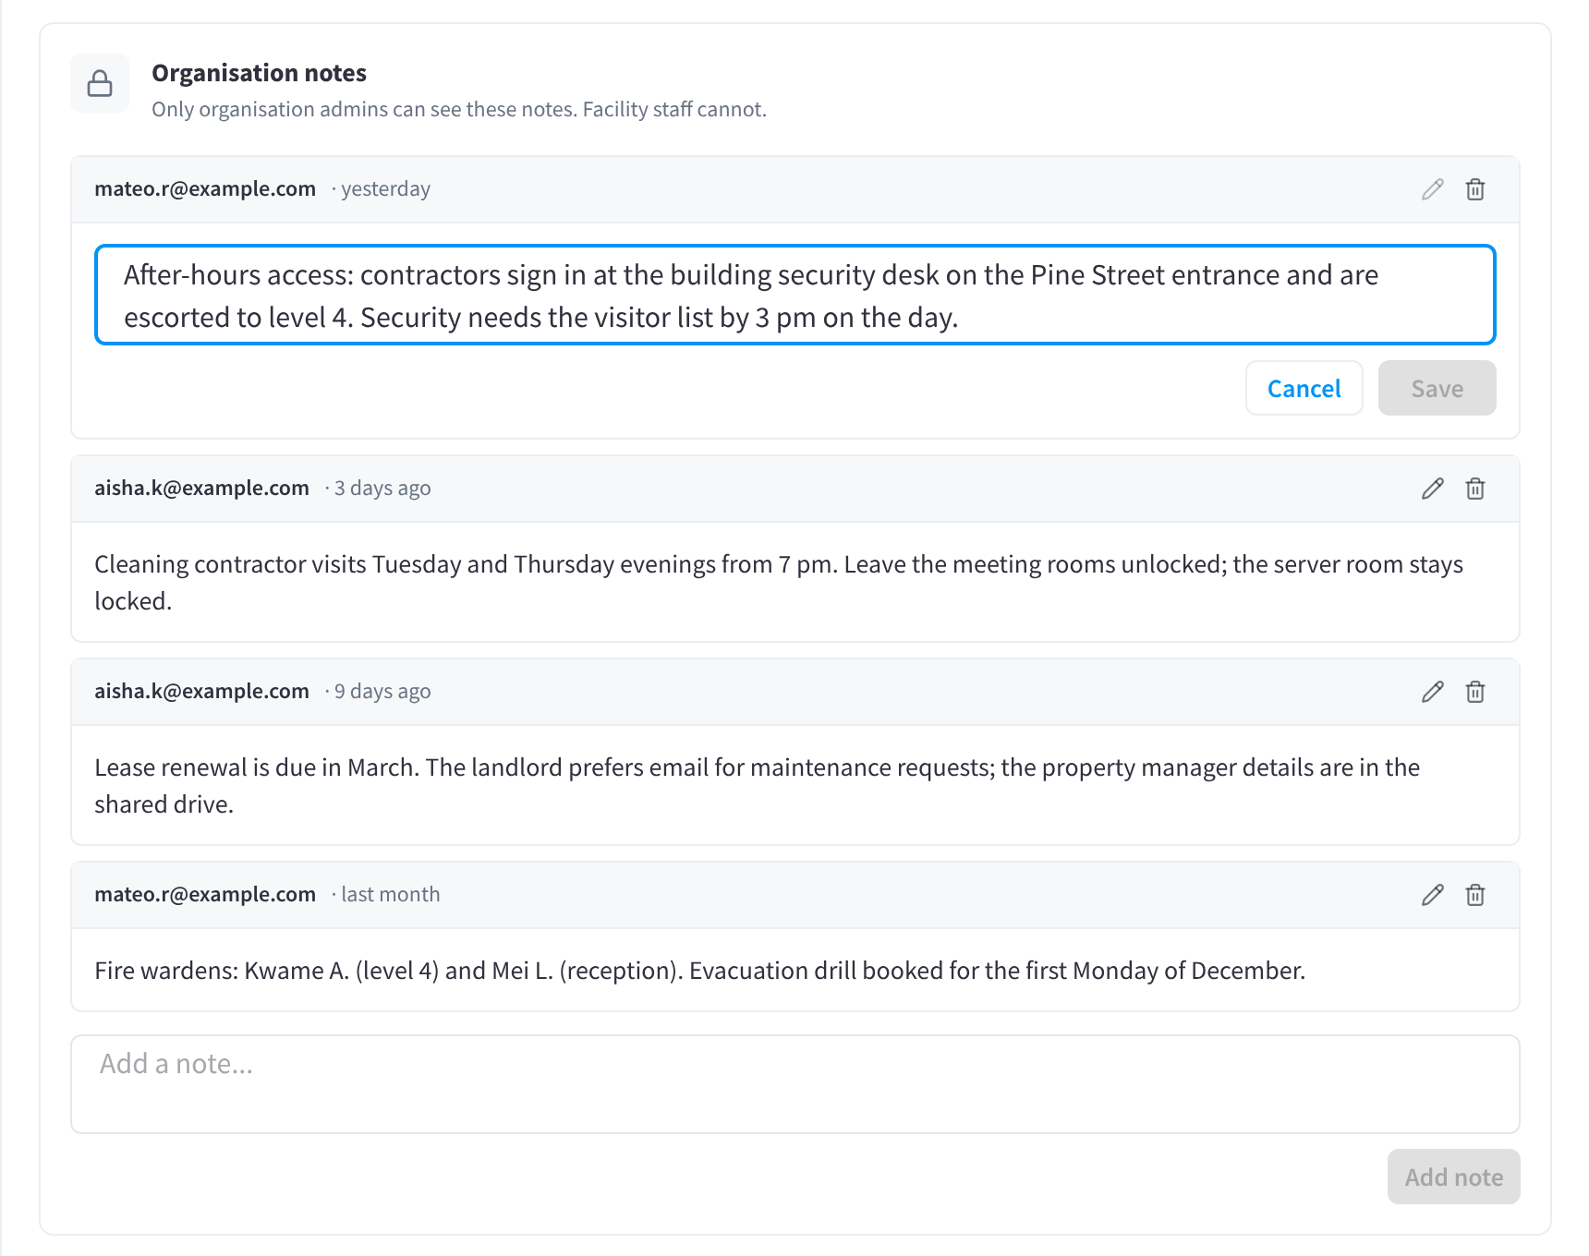Cancel editing the after-hours access note
Image resolution: width=1589 pixels, height=1256 pixels.
click(1304, 388)
